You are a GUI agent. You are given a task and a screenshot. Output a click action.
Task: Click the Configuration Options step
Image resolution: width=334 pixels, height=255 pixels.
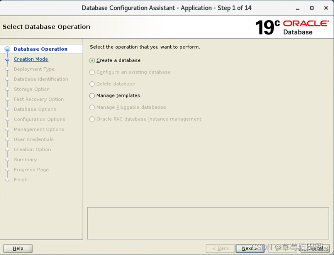point(40,119)
